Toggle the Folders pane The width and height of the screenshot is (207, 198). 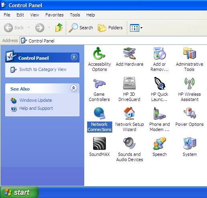coord(110,28)
